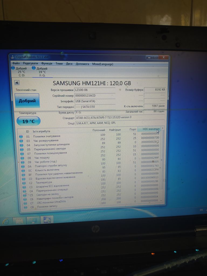
Task: Select the Перепризначені сектори attribute name
Action: pyautogui.click(x=50, y=149)
